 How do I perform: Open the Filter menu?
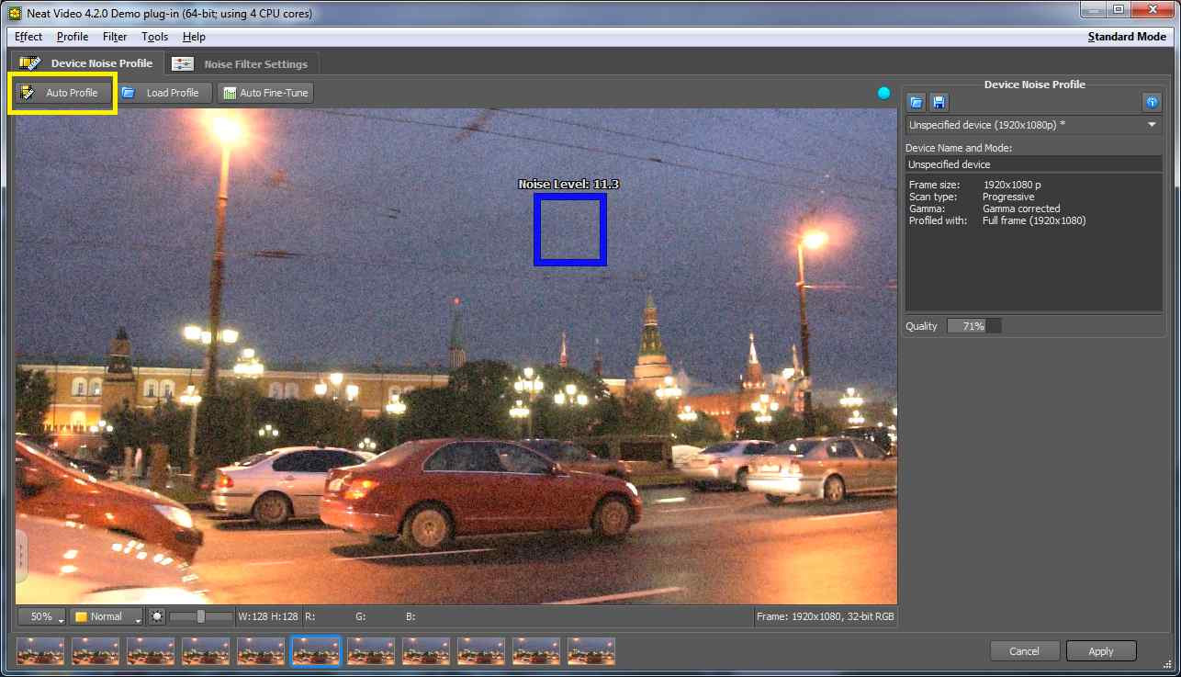point(115,37)
